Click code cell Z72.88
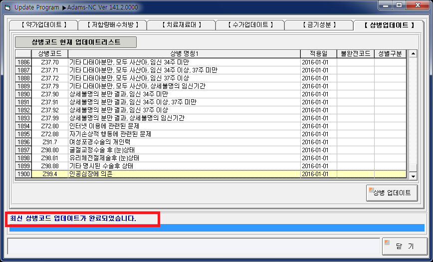 [50, 134]
